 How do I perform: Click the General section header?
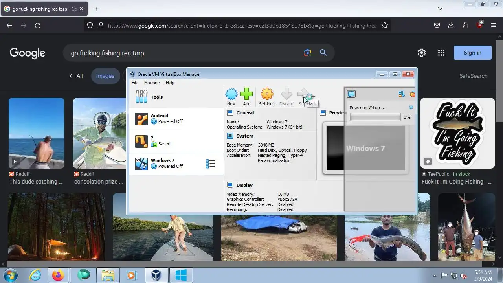pyautogui.click(x=245, y=113)
